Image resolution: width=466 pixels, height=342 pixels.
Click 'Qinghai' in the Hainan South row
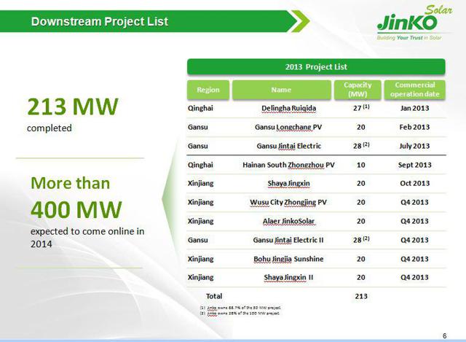pyautogui.click(x=200, y=165)
